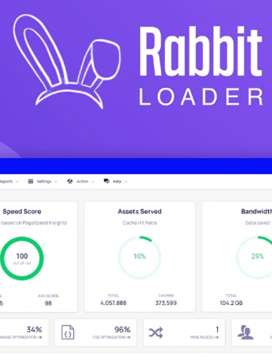Viewport: 272px width, 362px height.
Task: Click the average score value 98
Action: coord(48,303)
